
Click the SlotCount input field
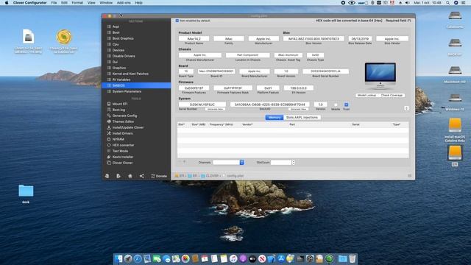coord(281,163)
